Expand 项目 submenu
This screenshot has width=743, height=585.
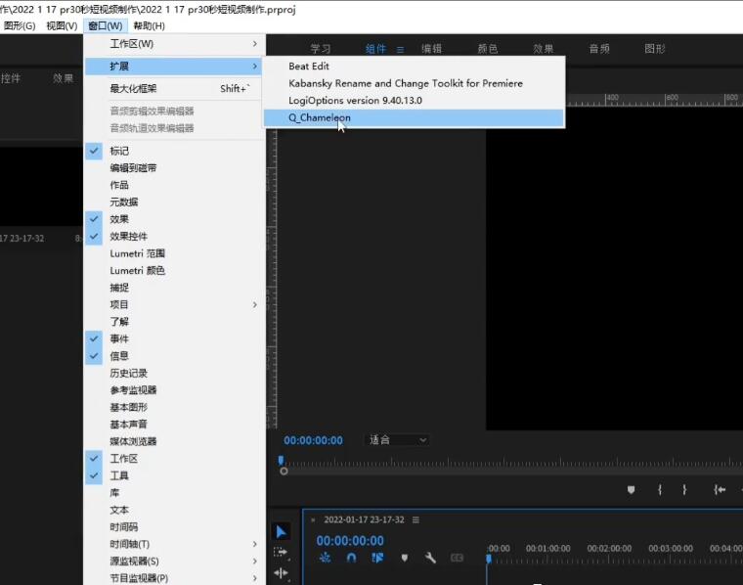(174, 304)
